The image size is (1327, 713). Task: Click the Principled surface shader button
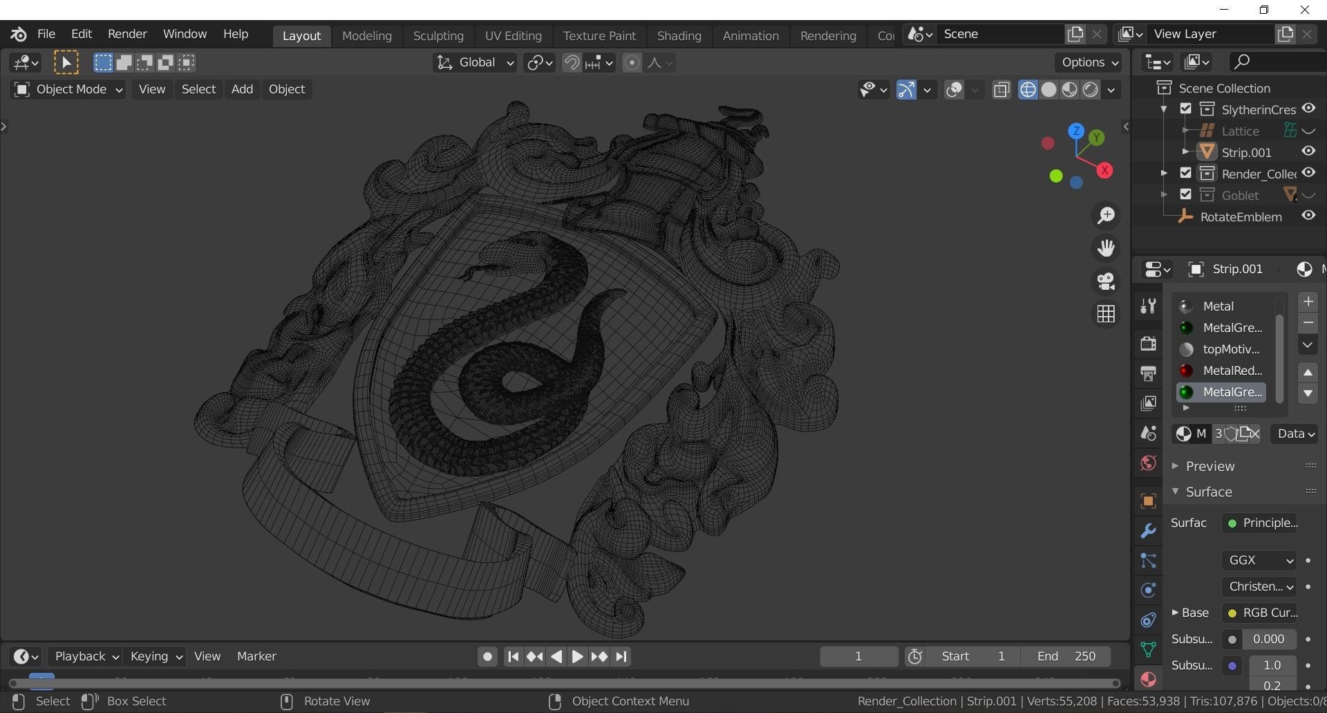(1260, 523)
